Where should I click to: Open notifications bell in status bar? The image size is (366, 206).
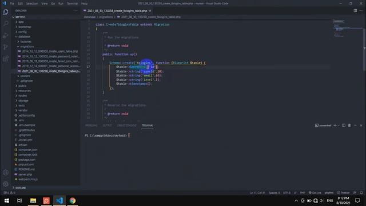tap(361, 193)
